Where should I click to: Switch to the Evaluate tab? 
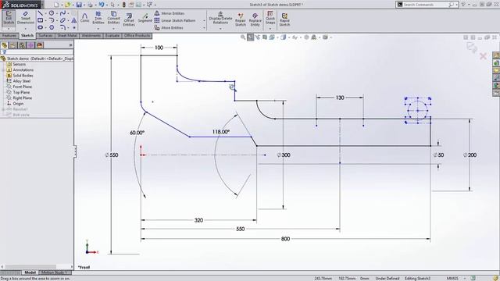(112, 36)
